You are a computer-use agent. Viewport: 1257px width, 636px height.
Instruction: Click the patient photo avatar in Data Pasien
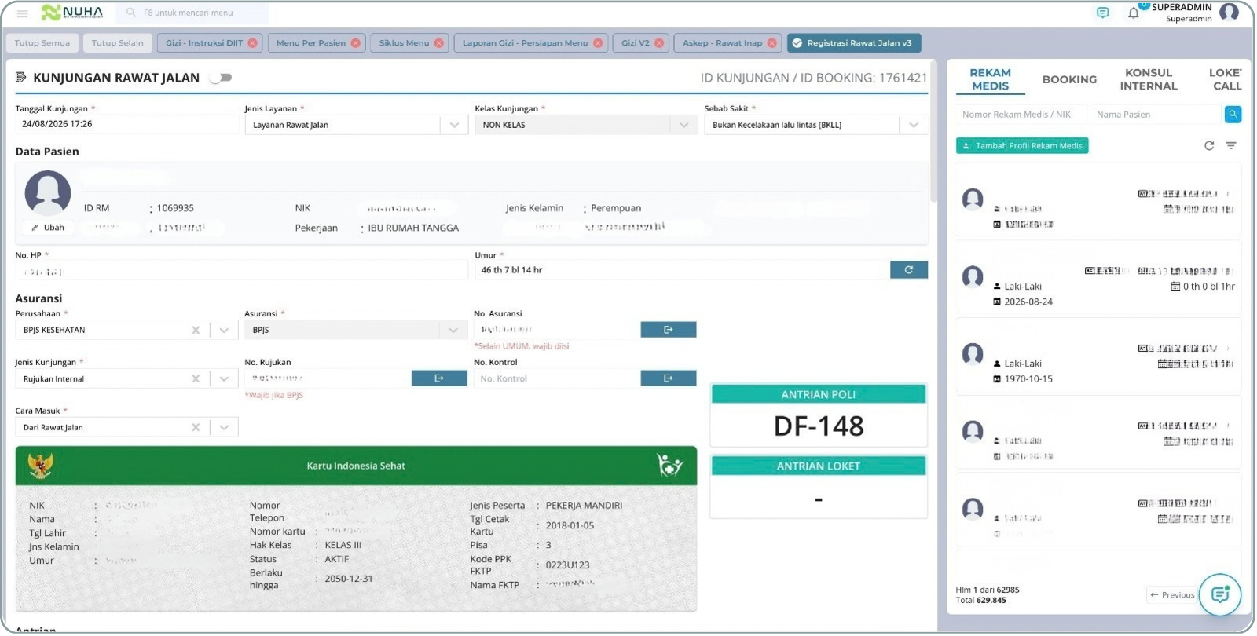(x=48, y=192)
